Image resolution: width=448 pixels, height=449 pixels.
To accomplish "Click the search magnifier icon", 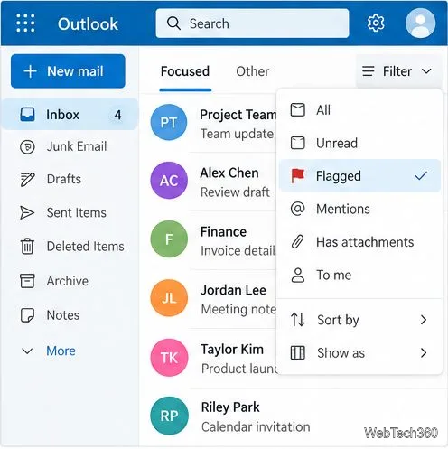I will click(x=173, y=23).
